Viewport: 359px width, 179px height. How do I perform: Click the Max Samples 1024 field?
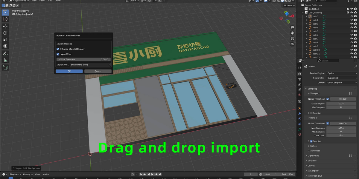point(341,104)
